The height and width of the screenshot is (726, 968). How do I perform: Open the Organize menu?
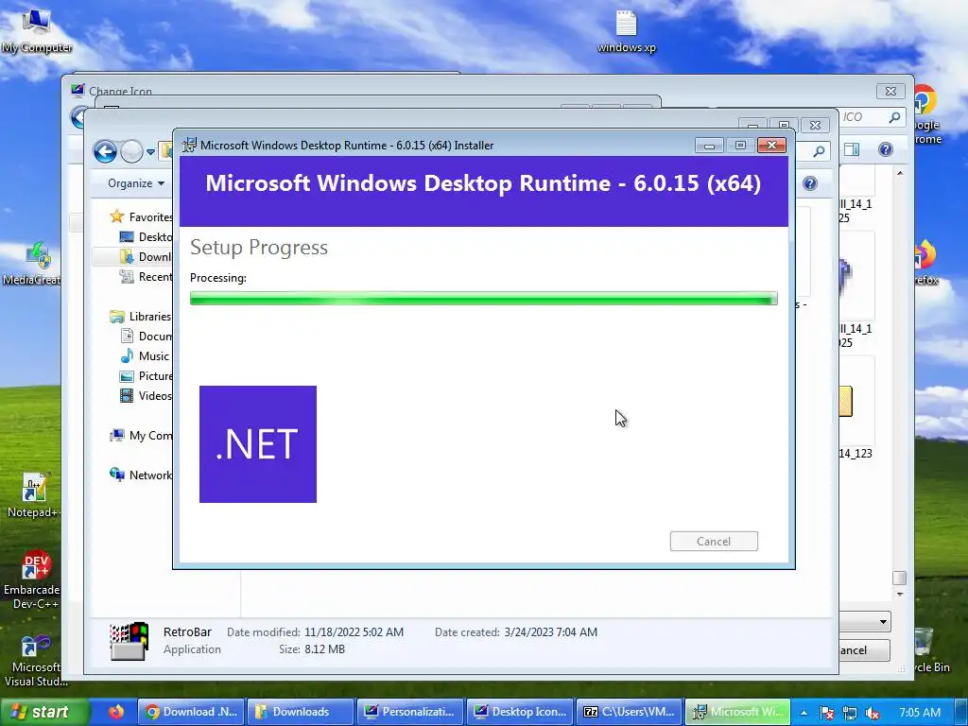[x=136, y=183]
